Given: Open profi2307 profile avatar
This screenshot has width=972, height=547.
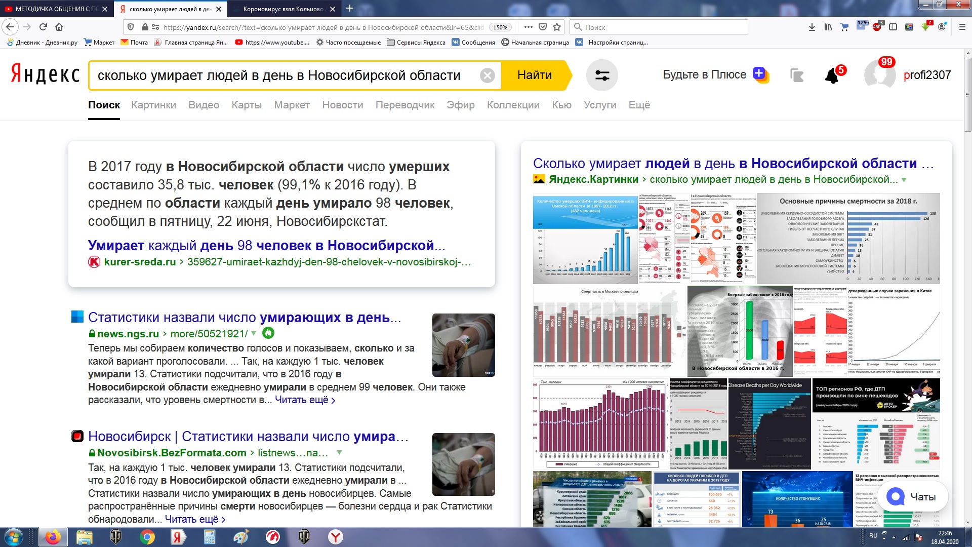Looking at the screenshot, I should (x=880, y=74).
